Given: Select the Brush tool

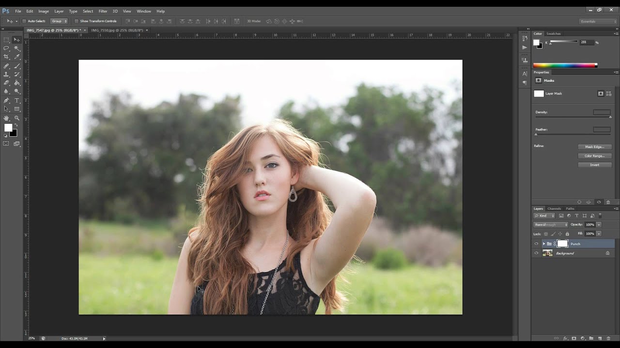Looking at the screenshot, I should [x=17, y=66].
